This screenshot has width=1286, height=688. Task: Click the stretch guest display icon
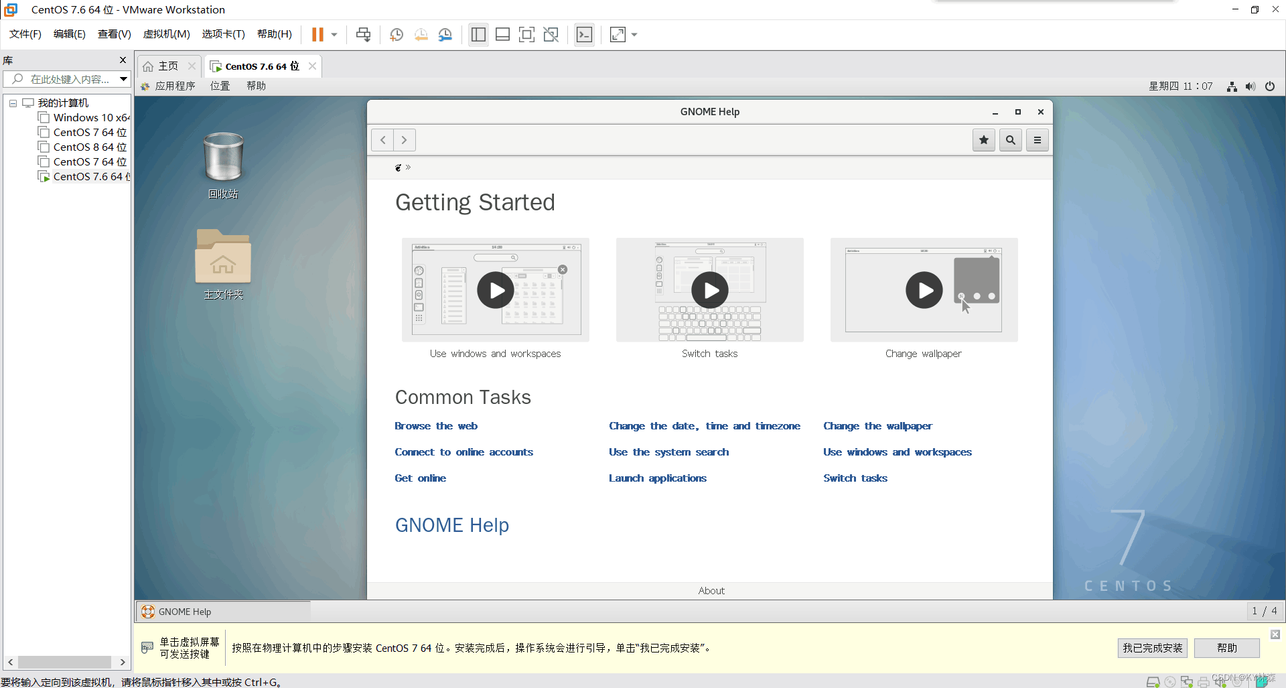point(618,34)
